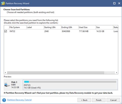Viewport: 122px width, 104px height.
Task: Click the right arrow of horizontal scrollbar
Action: [x=117, y=73]
